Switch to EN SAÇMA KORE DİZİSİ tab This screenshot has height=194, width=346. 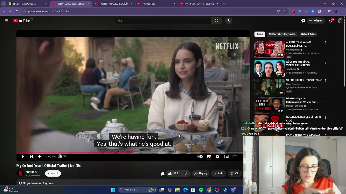pos(114,4)
